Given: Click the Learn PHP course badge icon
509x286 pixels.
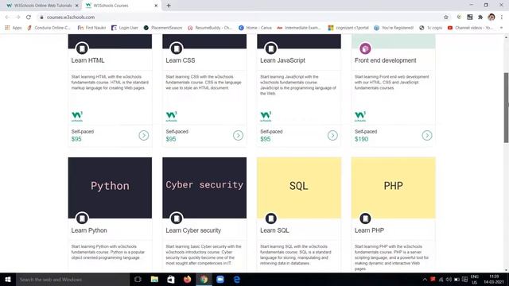Looking at the screenshot, I should click(365, 218).
